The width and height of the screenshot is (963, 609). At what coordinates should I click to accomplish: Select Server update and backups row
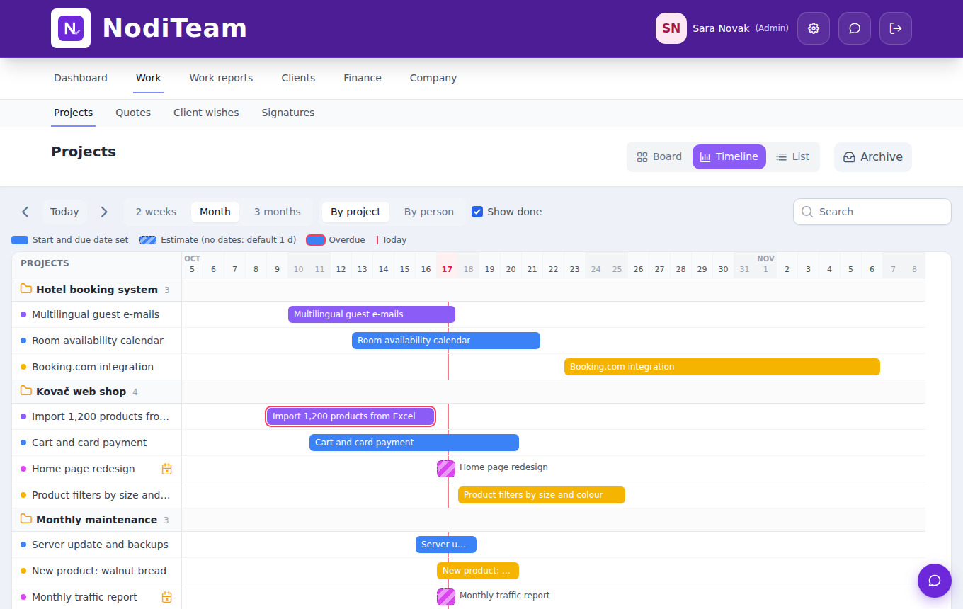97,545
